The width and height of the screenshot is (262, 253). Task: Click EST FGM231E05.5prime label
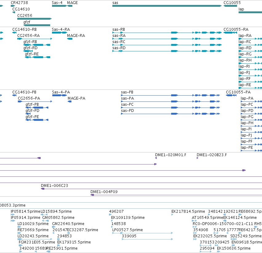[37, 242]
